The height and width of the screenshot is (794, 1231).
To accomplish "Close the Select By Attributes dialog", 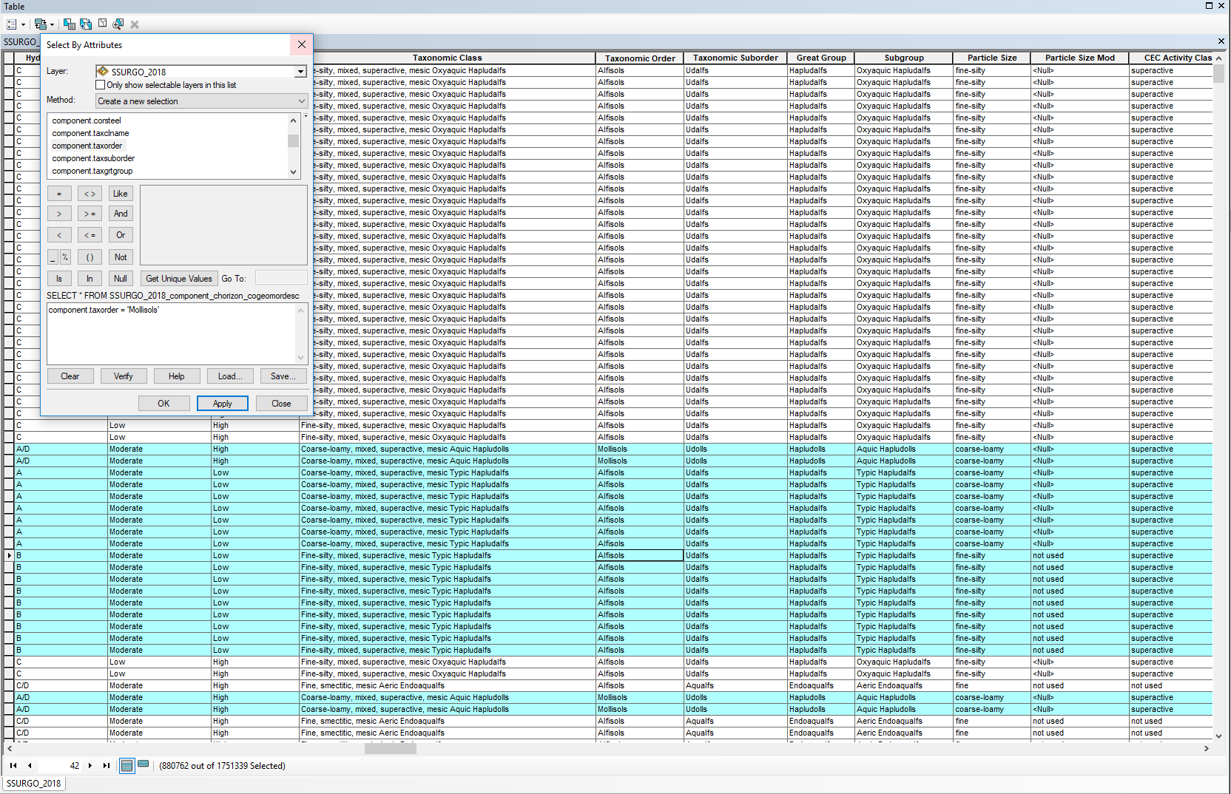I will click(302, 44).
